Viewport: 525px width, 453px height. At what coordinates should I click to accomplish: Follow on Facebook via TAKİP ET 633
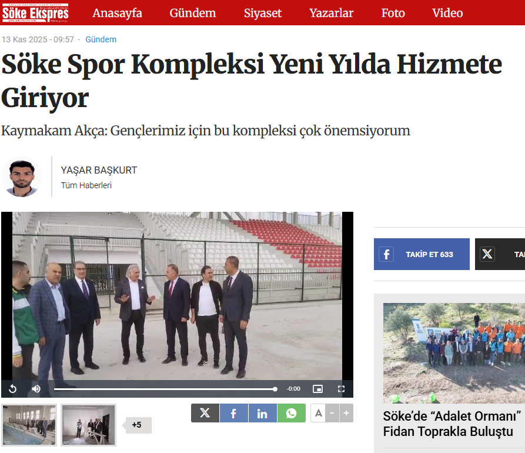click(x=422, y=254)
